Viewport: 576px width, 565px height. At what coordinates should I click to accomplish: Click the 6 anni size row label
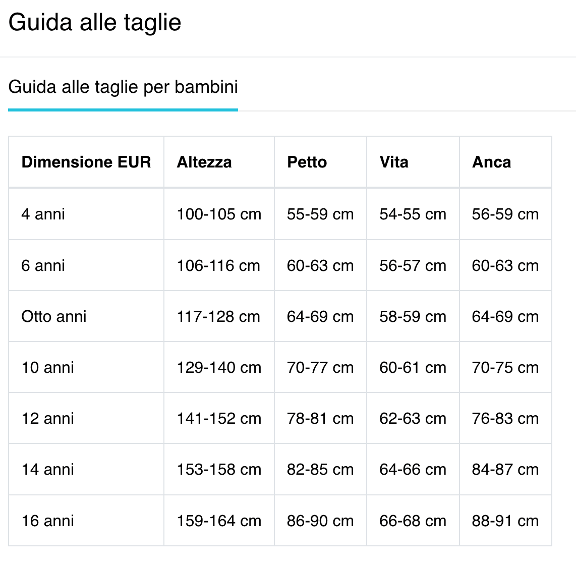[43, 265]
